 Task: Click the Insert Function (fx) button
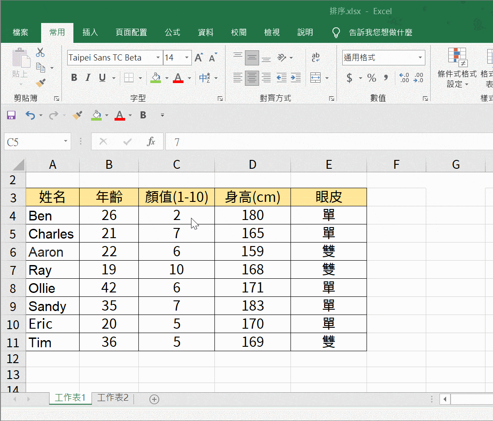(151, 141)
